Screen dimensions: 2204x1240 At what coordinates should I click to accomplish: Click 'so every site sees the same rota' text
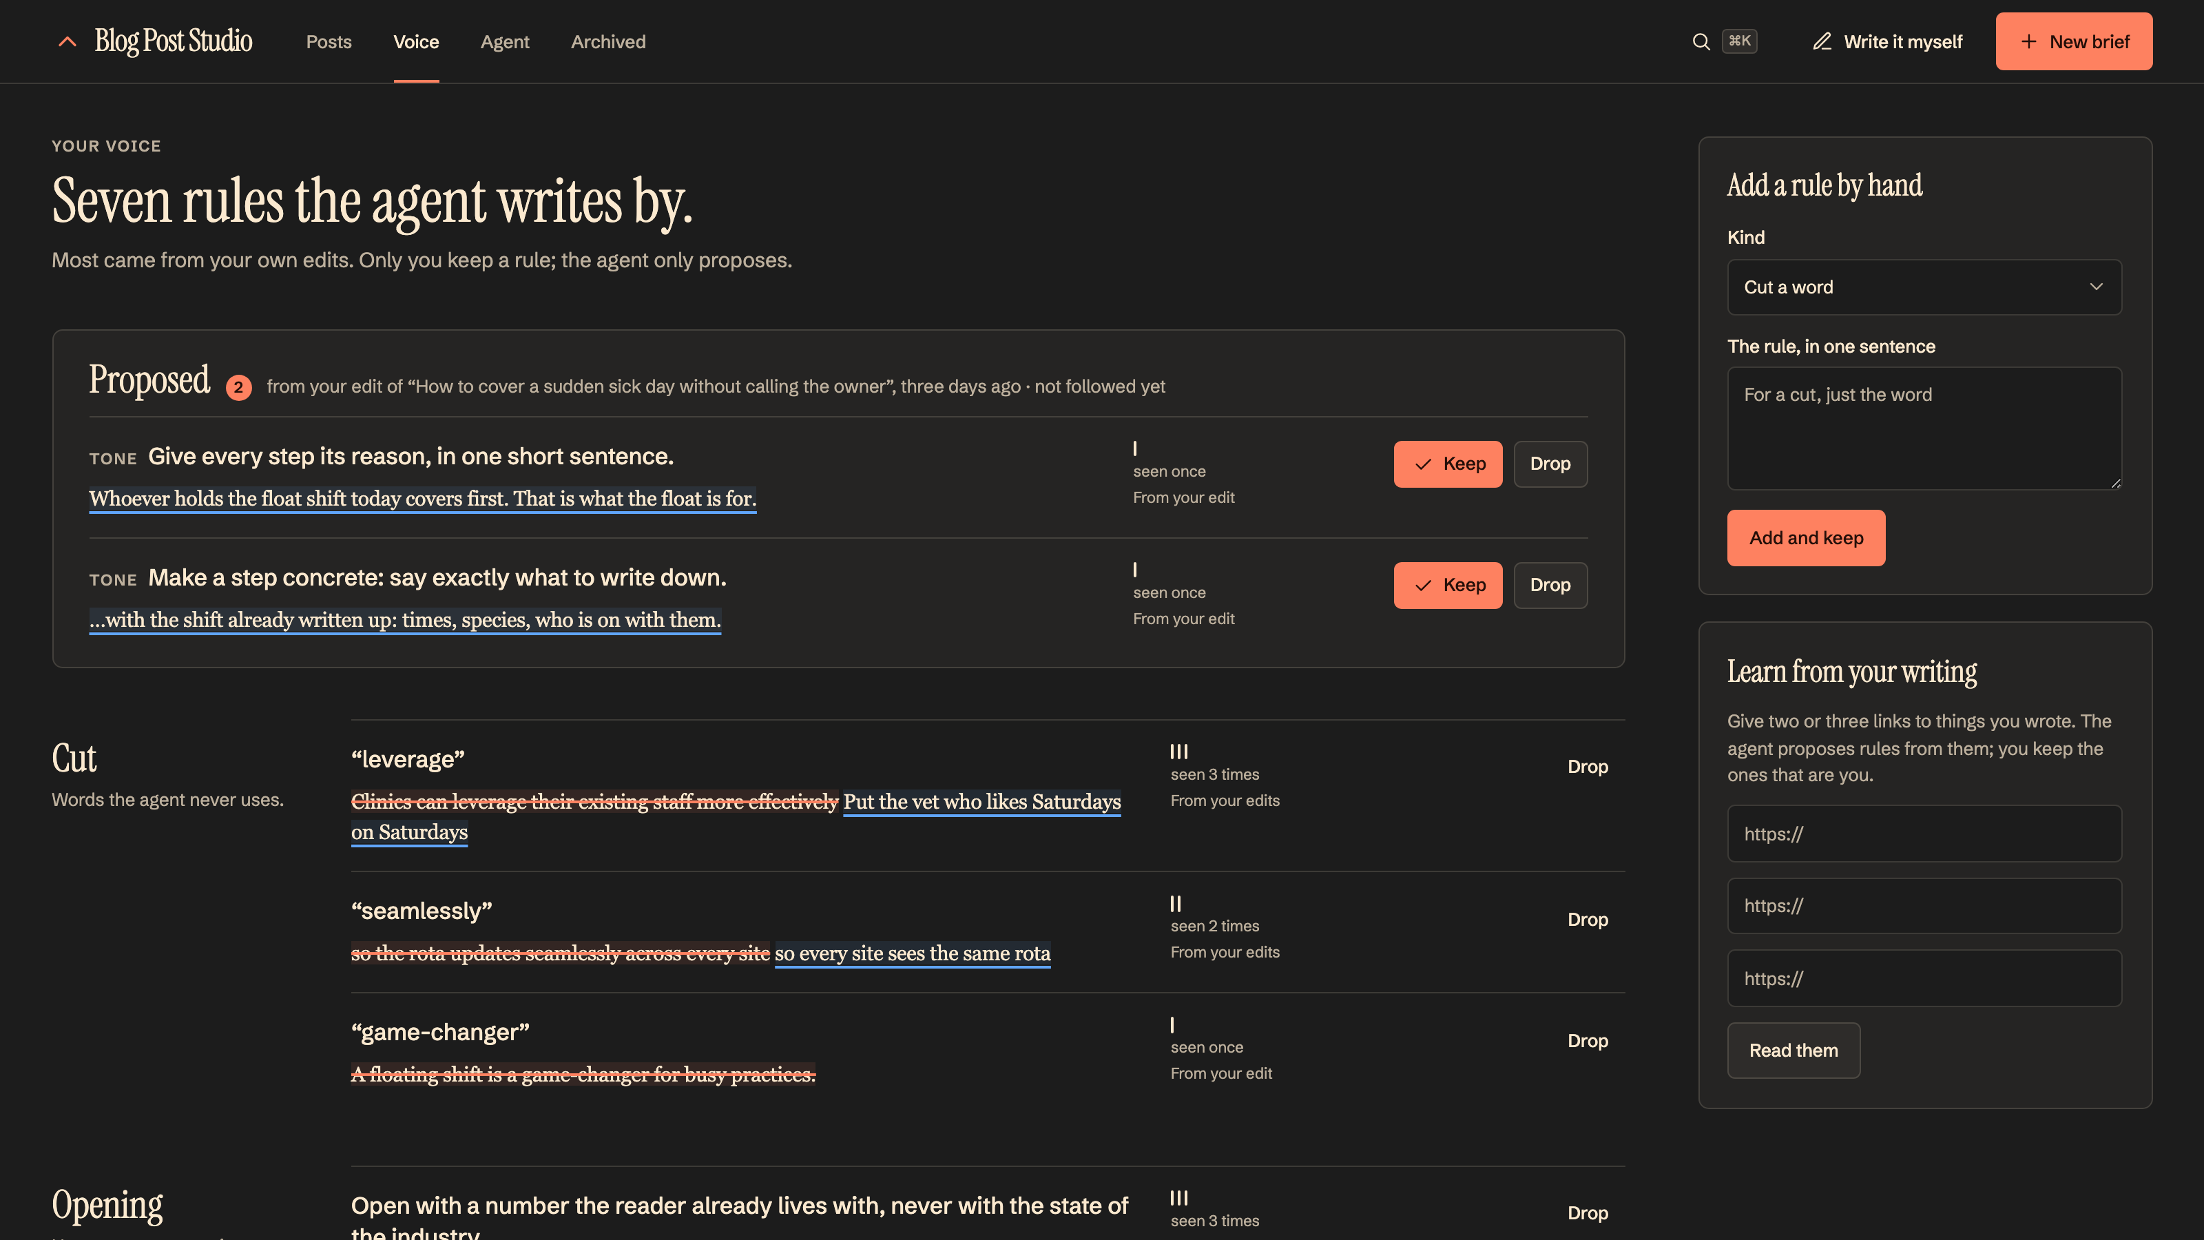[912, 953]
